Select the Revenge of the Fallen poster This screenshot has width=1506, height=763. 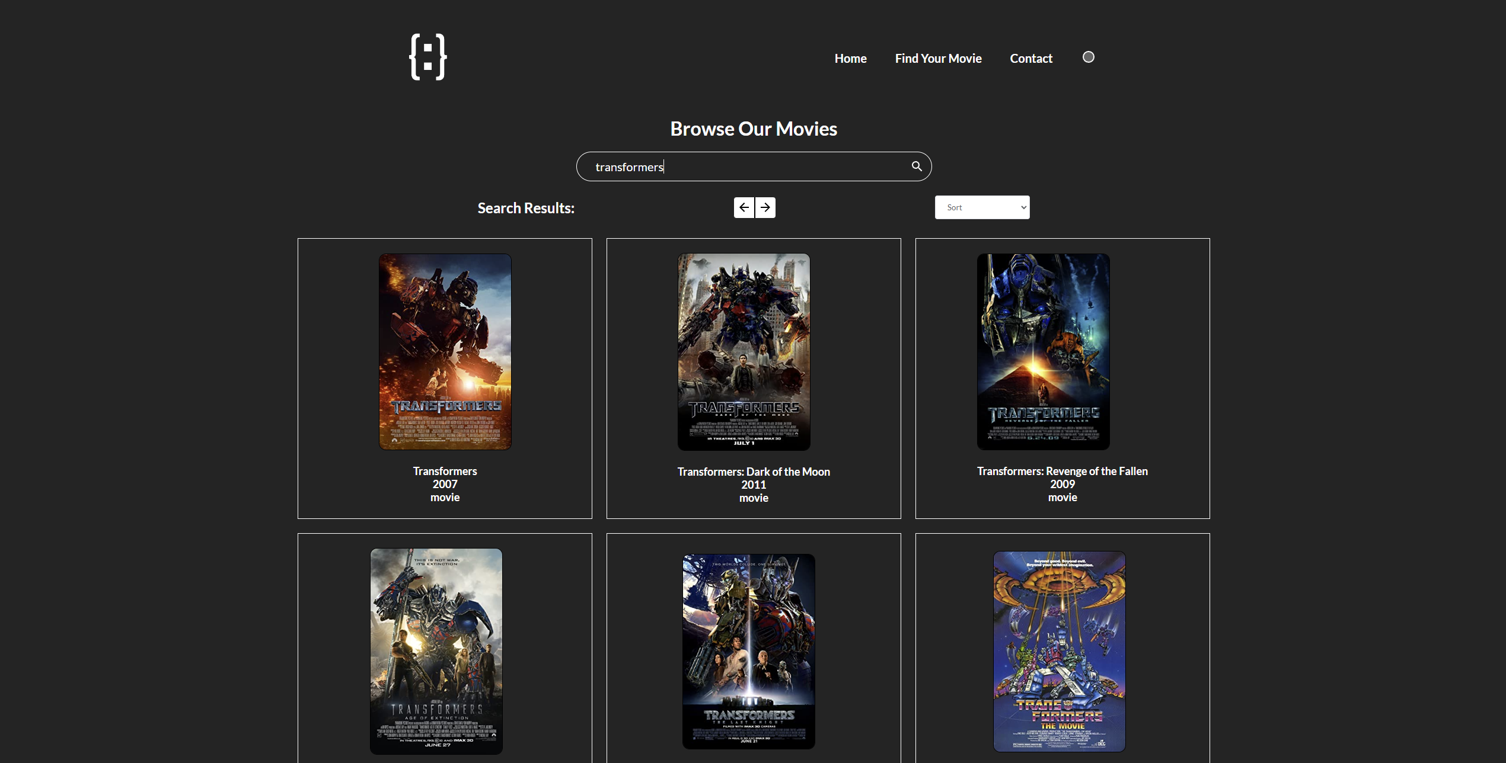point(1043,351)
